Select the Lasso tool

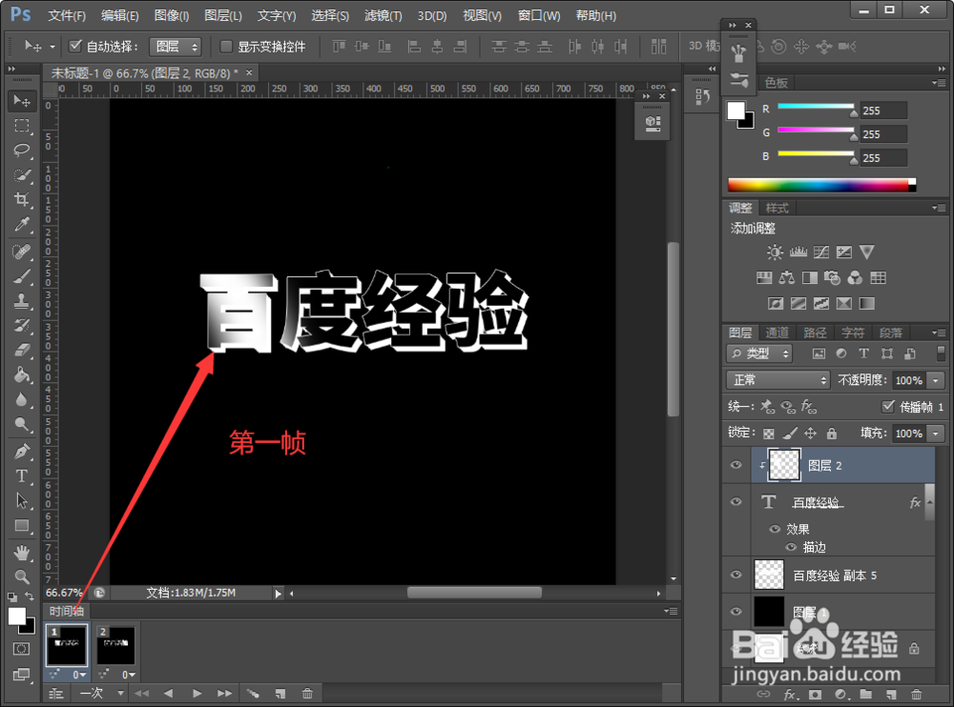[22, 151]
